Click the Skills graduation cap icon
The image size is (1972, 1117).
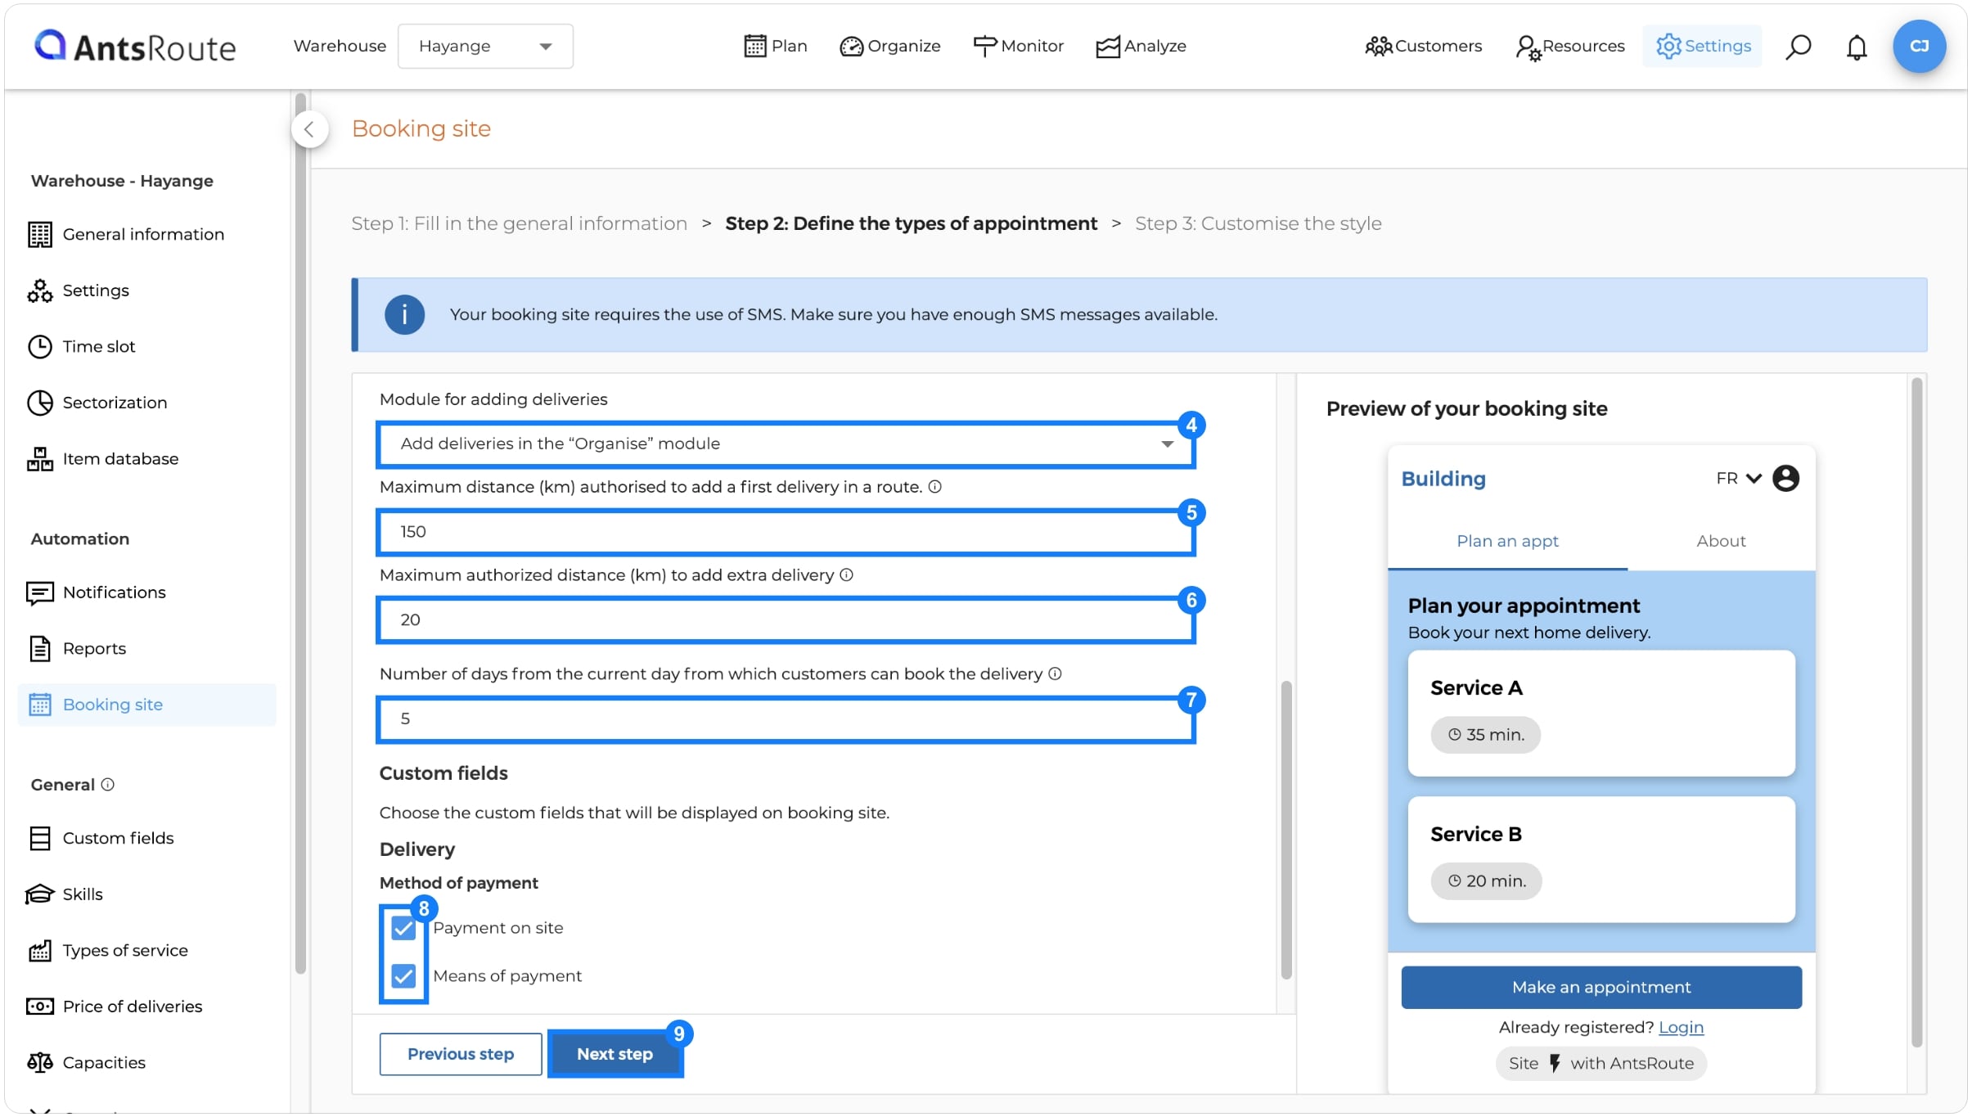pos(39,894)
